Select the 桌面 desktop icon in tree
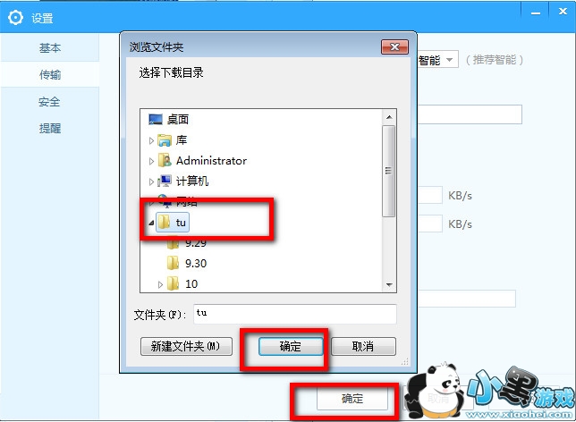 point(156,119)
